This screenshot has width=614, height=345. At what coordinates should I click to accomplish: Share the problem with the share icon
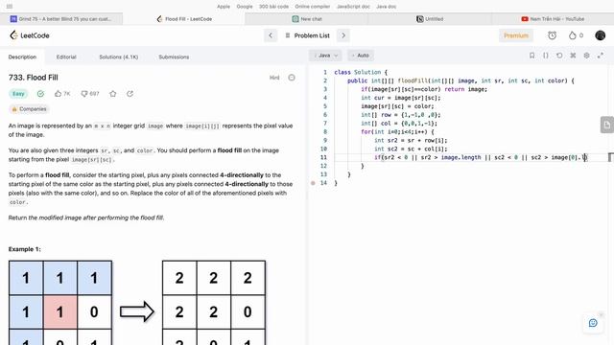pyautogui.click(x=130, y=94)
